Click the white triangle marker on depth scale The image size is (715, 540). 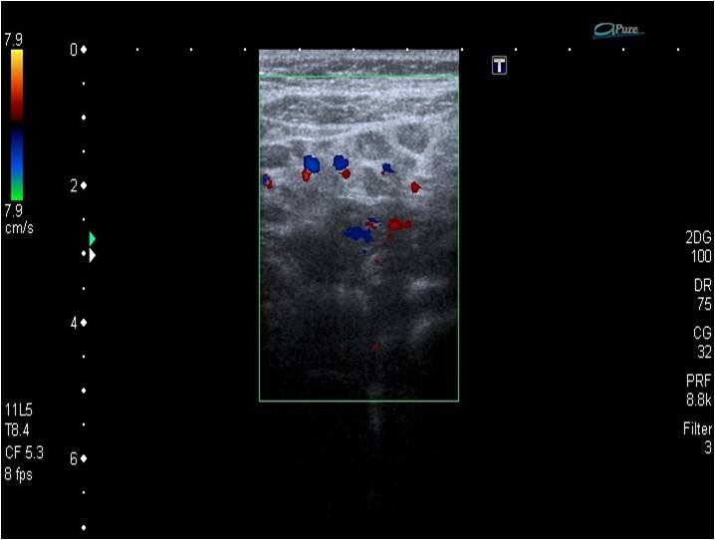point(93,256)
